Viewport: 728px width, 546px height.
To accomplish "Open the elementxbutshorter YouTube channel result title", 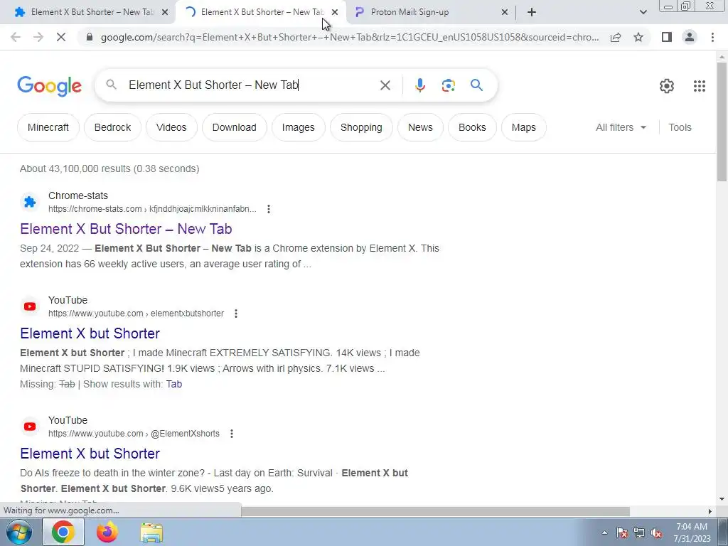I will point(90,333).
